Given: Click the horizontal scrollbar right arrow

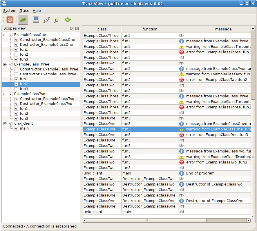Looking at the screenshot, I should click(248, 220).
